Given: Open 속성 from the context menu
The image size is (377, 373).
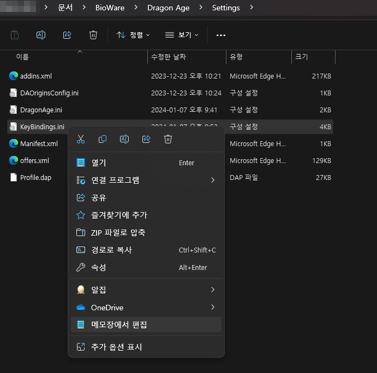Looking at the screenshot, I should click(x=146, y=268).
